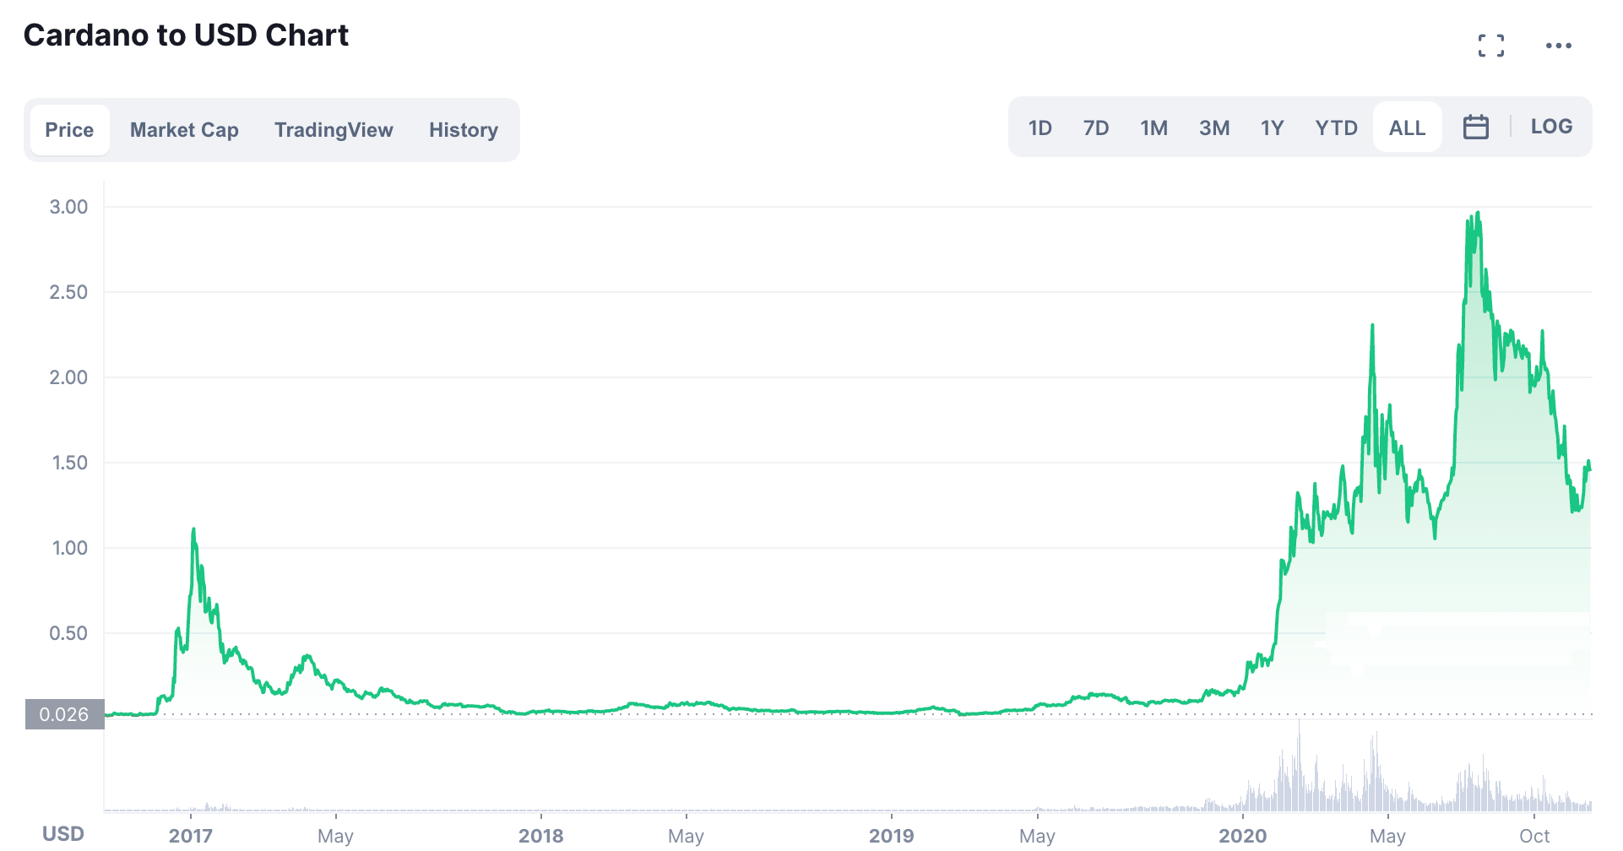Screen dimensions: 1623x851
Task: Click the 0.026 price label
Action: click(64, 714)
